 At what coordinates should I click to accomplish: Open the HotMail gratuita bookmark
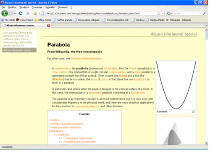(63, 20)
